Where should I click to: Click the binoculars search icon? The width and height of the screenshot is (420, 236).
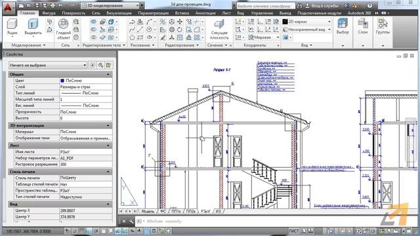(x=299, y=6)
